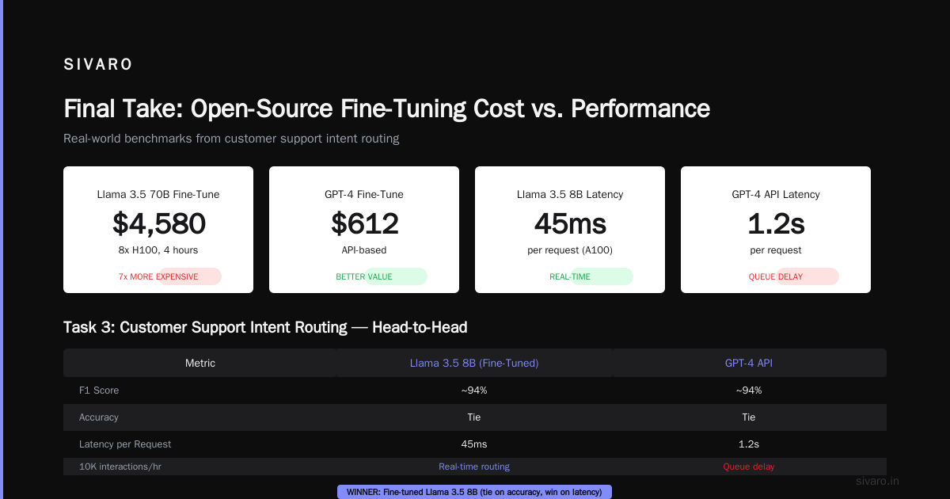The height and width of the screenshot is (499, 950).
Task: Click the GPT-4 API Latency card label
Action: [x=776, y=194]
